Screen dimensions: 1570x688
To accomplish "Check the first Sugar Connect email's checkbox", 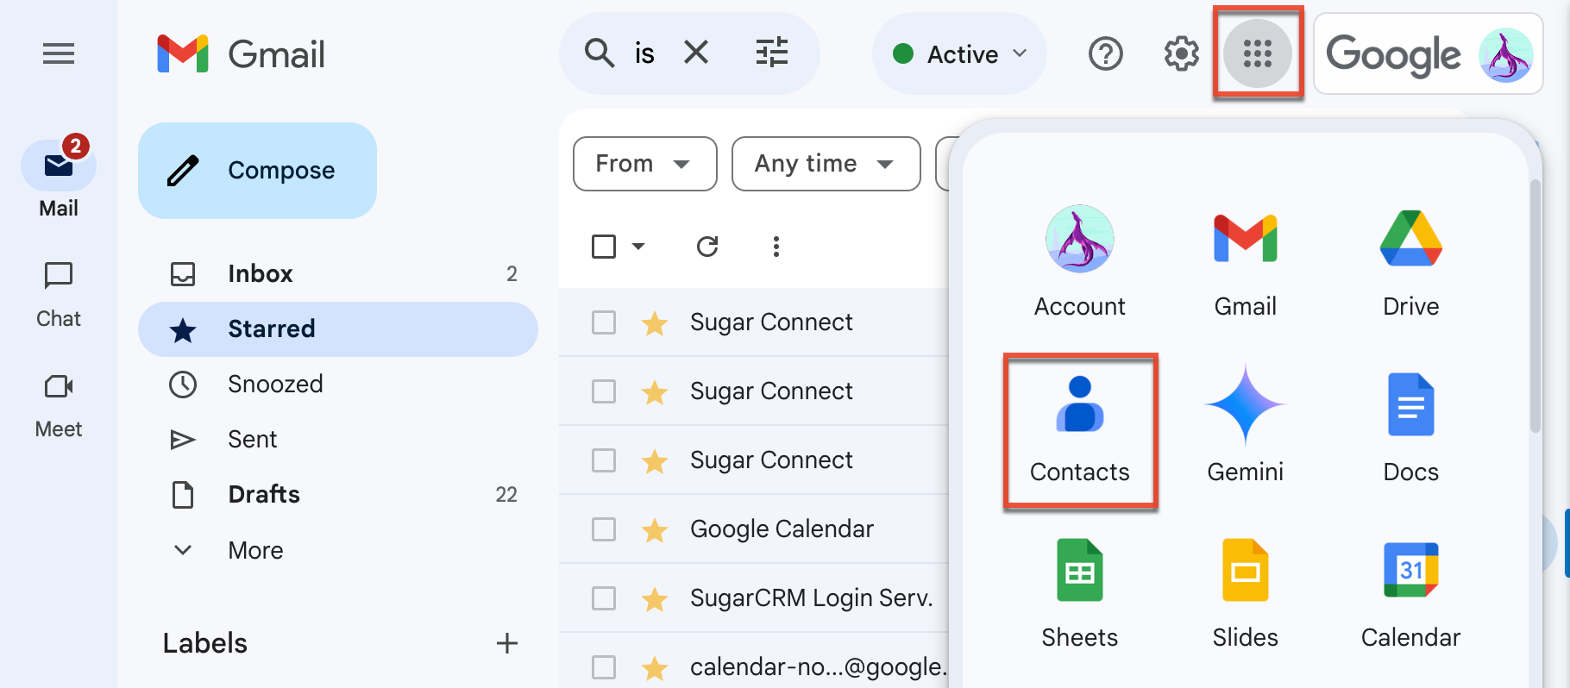I will [603, 322].
